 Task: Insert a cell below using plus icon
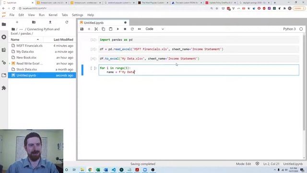[x=89, y=29]
